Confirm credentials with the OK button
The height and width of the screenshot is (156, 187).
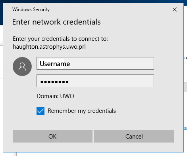pos(52,136)
